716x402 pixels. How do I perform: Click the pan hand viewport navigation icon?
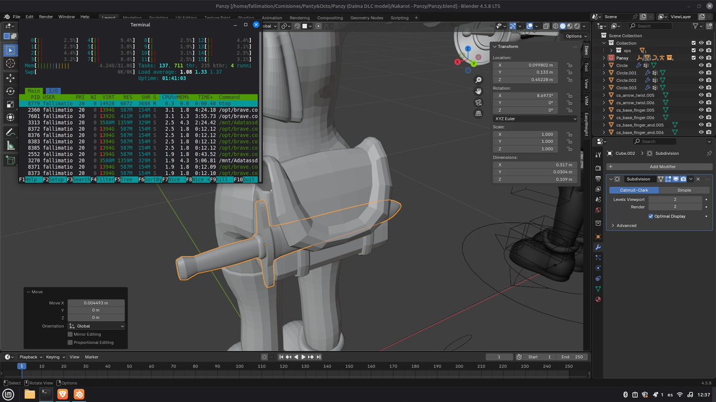coord(478,91)
